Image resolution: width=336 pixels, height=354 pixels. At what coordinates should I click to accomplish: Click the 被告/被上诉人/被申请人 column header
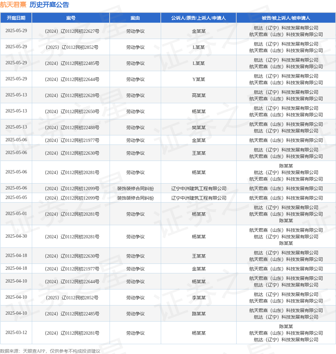tap(286, 18)
